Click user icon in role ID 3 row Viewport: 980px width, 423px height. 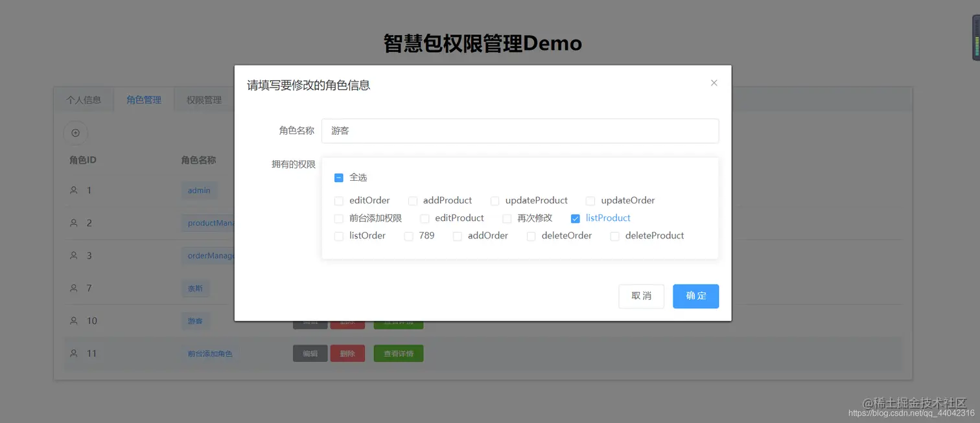pyautogui.click(x=73, y=255)
